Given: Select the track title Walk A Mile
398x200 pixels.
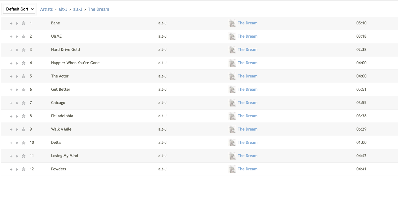Looking at the screenshot, I should point(61,129).
